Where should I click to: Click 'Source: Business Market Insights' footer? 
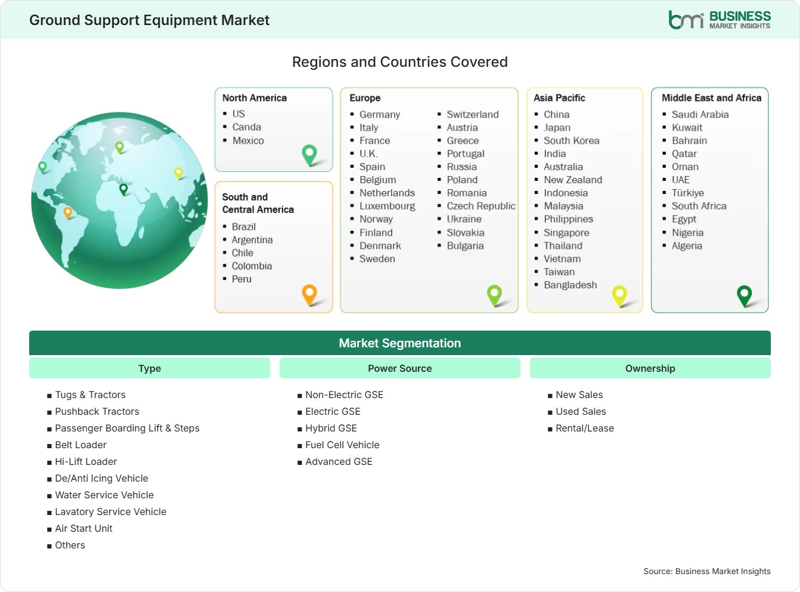(707, 572)
